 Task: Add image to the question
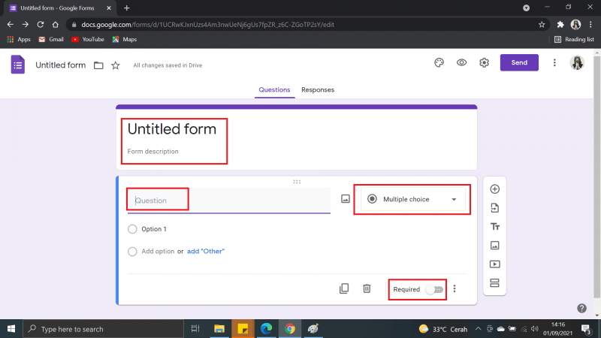point(346,199)
